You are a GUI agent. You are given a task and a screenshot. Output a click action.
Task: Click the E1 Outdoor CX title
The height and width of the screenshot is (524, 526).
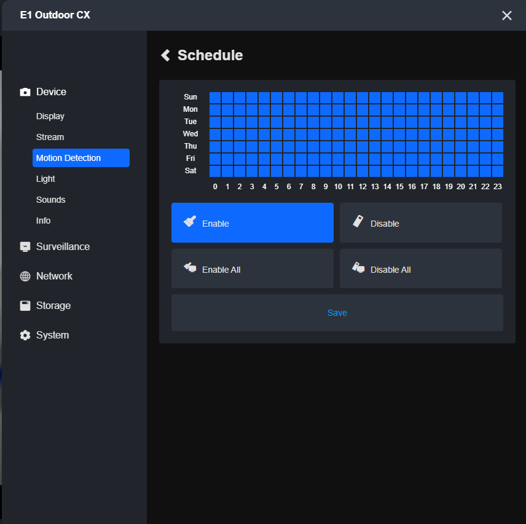point(55,15)
